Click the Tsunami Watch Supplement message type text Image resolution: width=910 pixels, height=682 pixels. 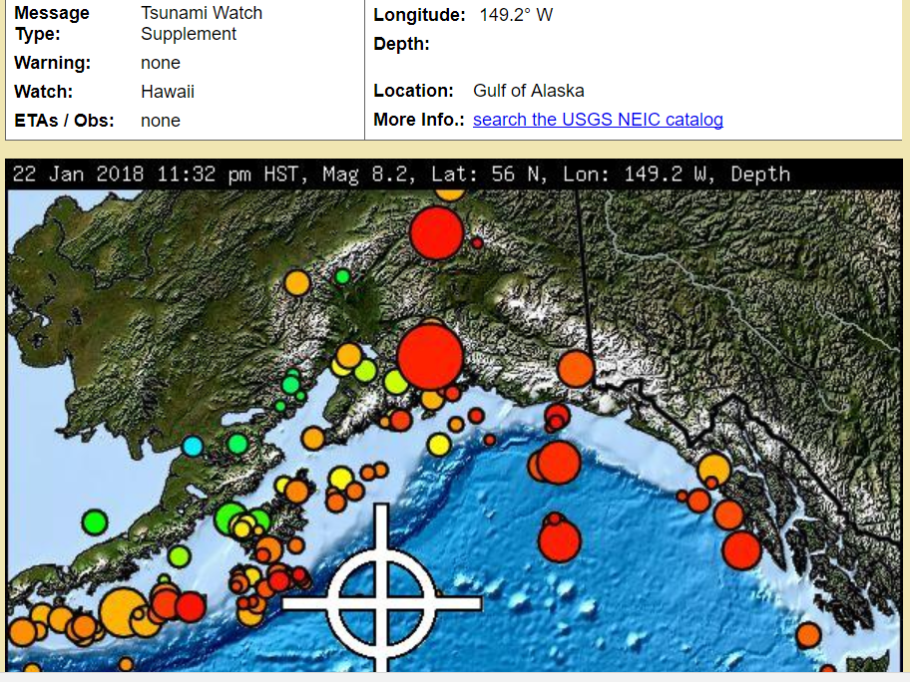[x=202, y=24]
